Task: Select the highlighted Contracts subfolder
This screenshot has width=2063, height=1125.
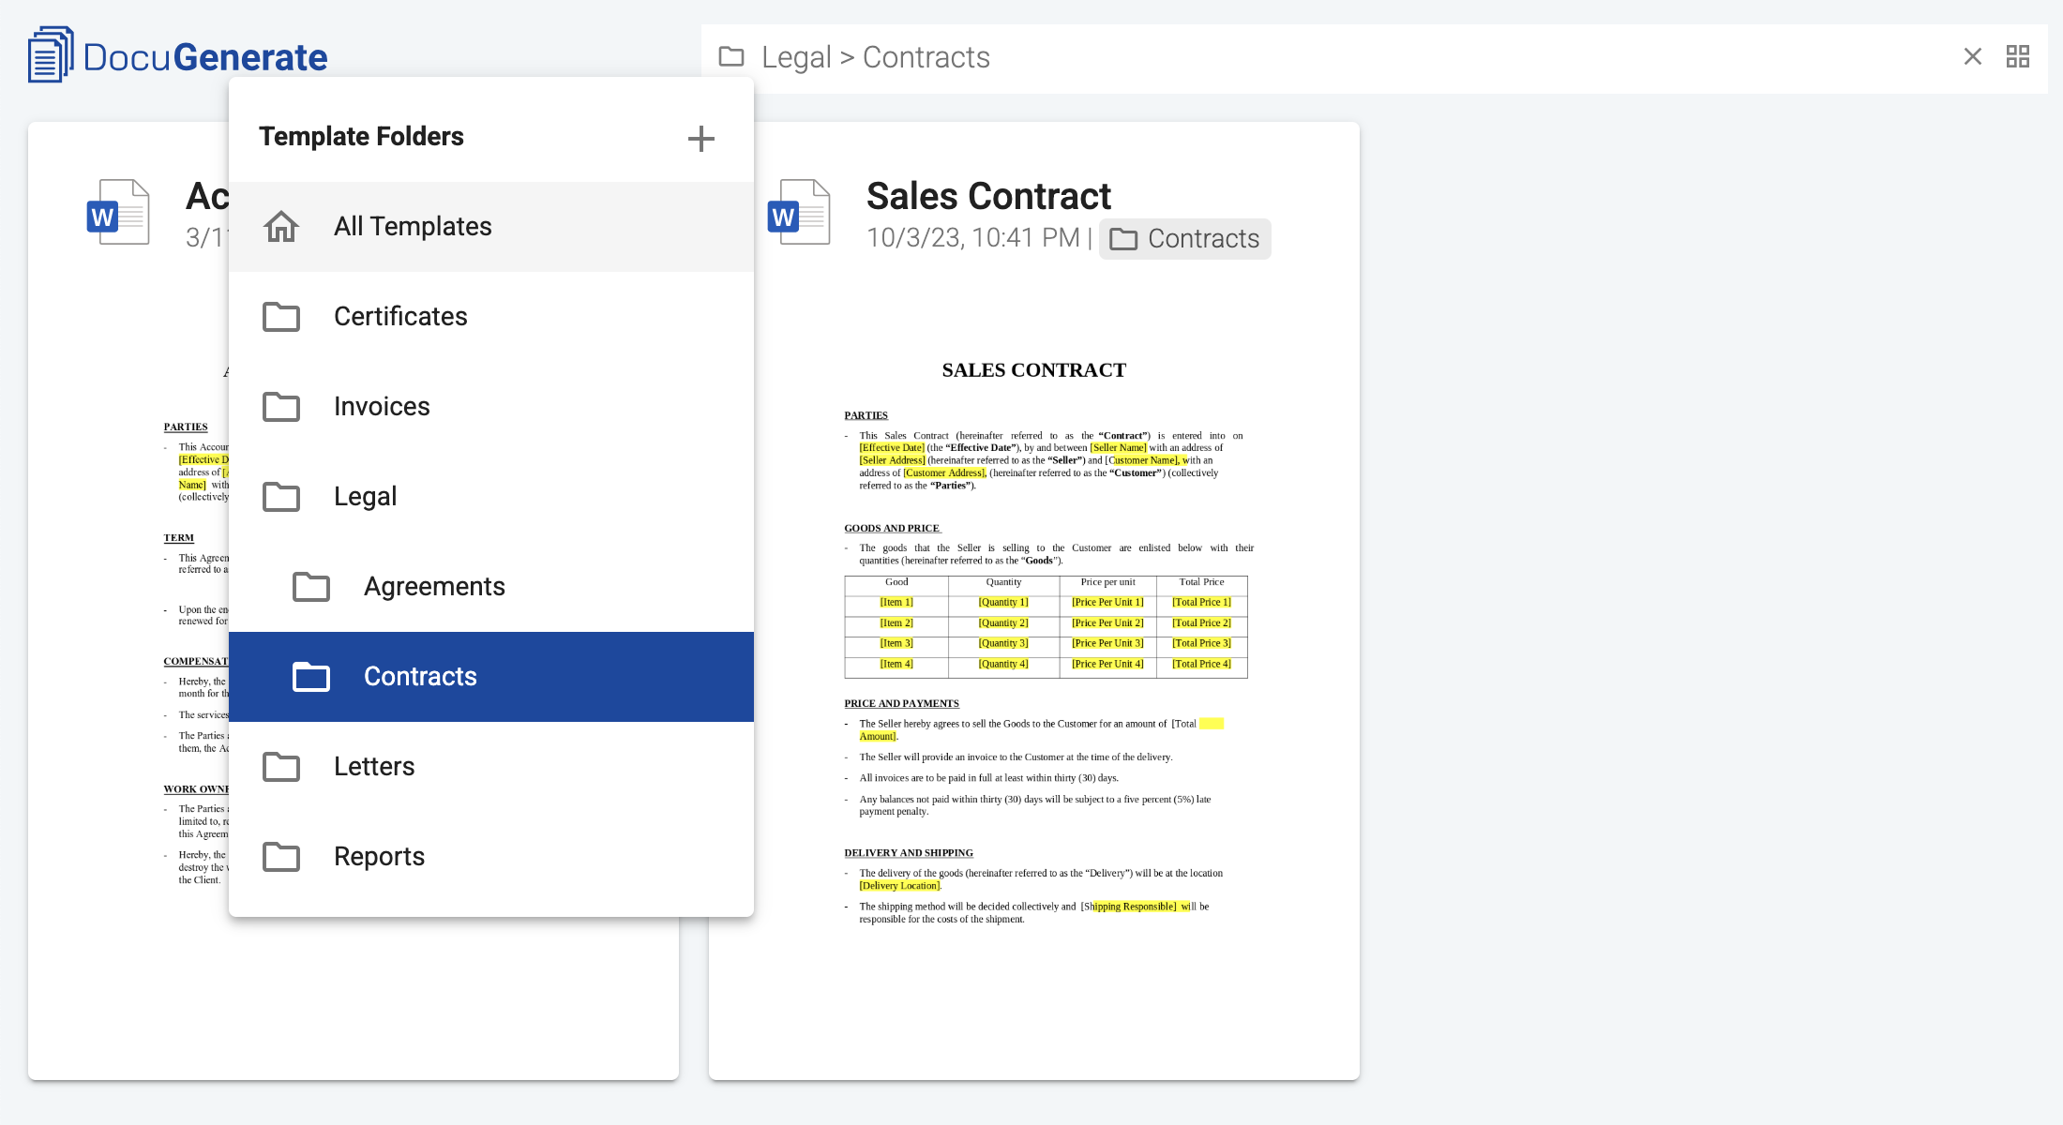Action: (491, 676)
